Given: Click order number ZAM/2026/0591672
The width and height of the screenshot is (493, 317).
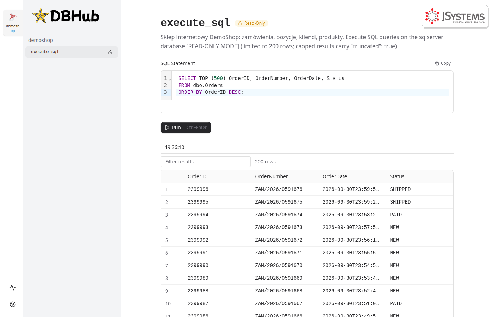Looking at the screenshot, I should click(279, 240).
